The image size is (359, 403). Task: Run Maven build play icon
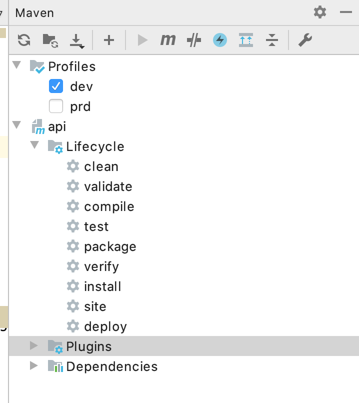click(142, 40)
